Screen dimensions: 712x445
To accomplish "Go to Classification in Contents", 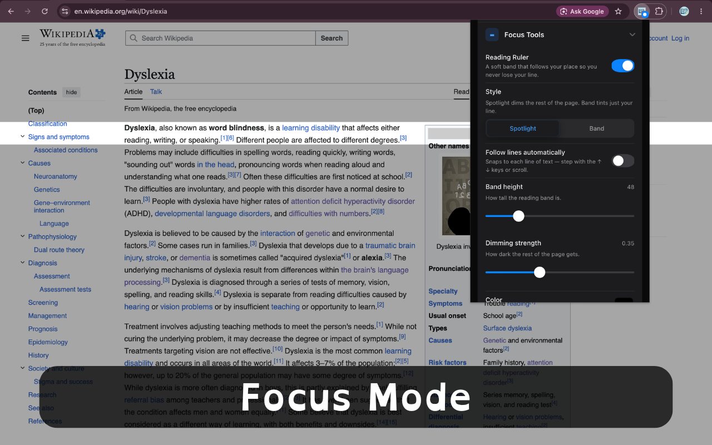I will pyautogui.click(x=48, y=123).
